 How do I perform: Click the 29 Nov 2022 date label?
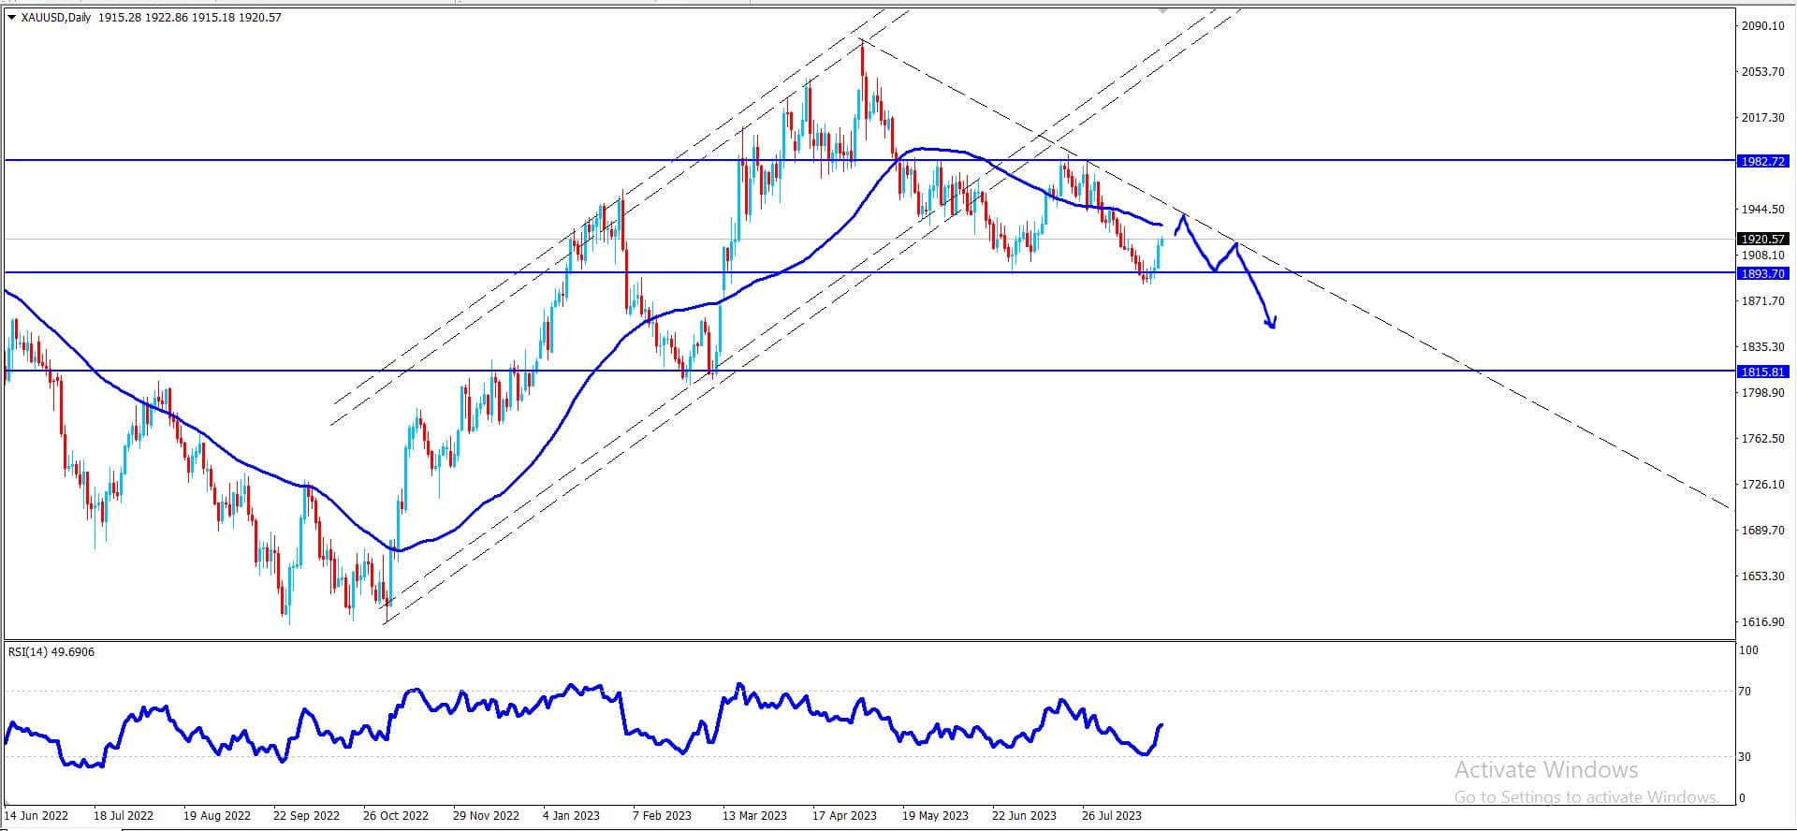click(486, 816)
